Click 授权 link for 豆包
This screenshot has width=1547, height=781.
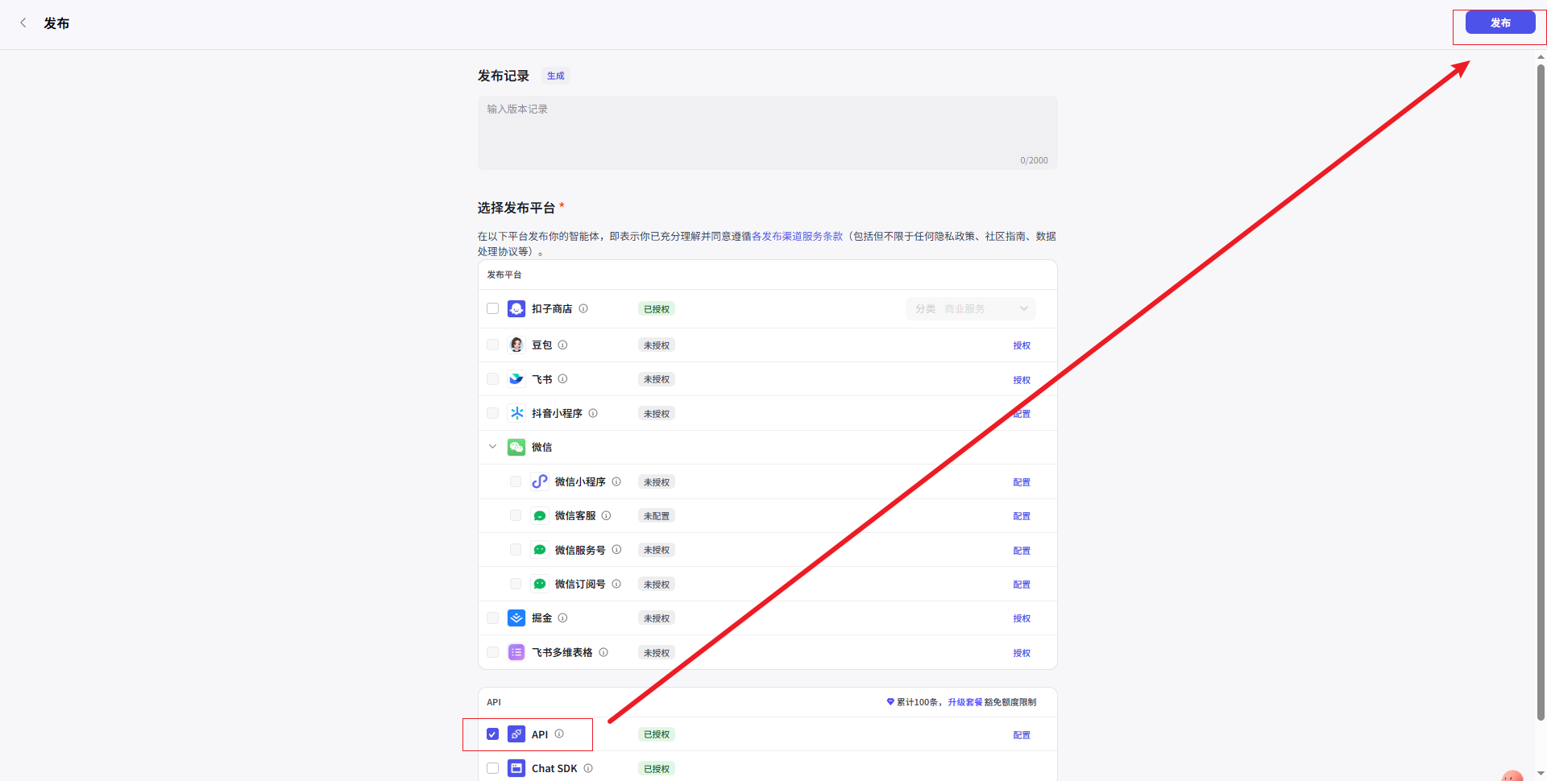1021,345
